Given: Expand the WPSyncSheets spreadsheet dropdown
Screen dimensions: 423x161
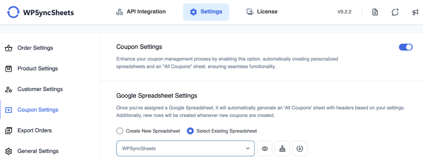Looking at the screenshot, I should coord(185,148).
